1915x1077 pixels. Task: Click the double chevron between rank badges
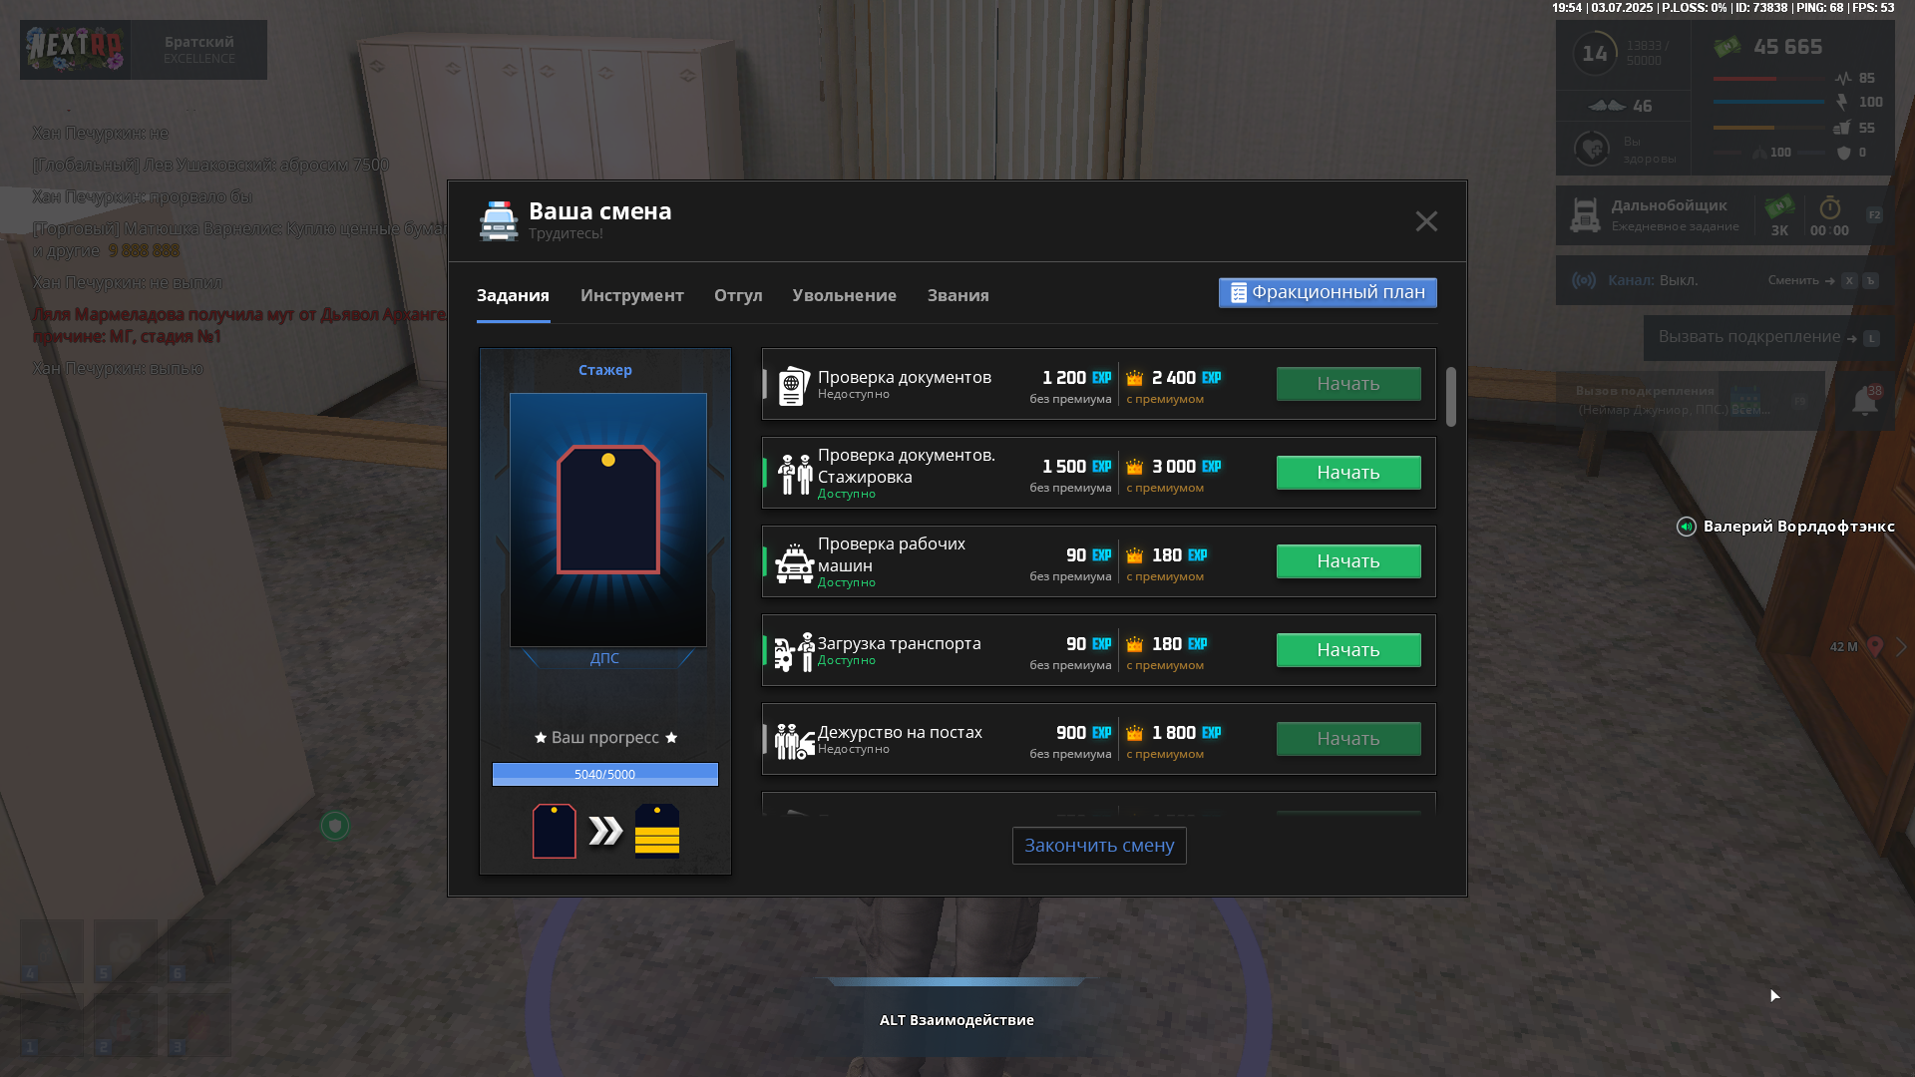[x=605, y=831]
